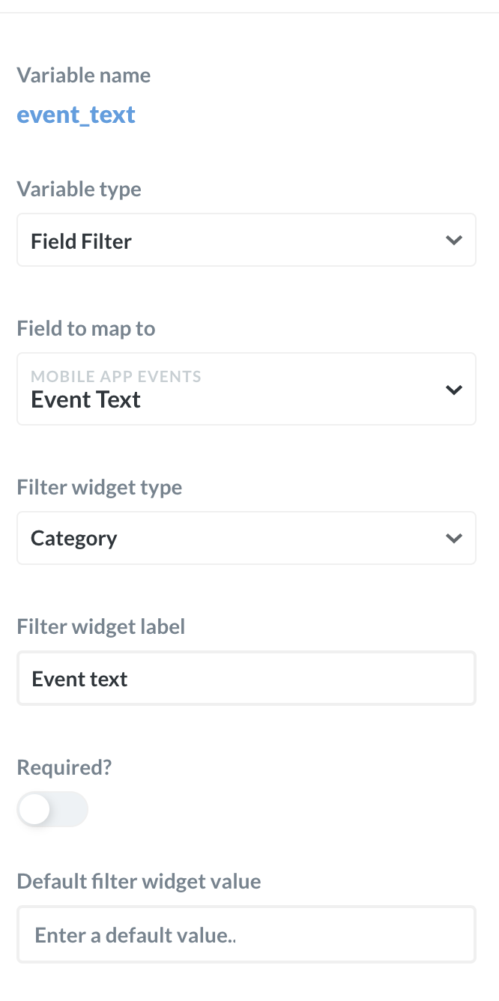Open the Filter widget type Category dropdown
This screenshot has height=1001, width=499.
tap(247, 537)
